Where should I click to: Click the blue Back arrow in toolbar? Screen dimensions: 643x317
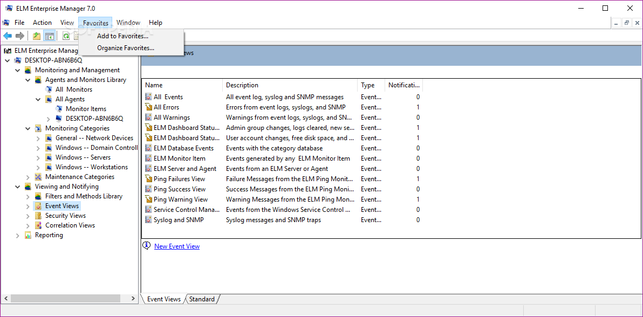click(x=8, y=36)
